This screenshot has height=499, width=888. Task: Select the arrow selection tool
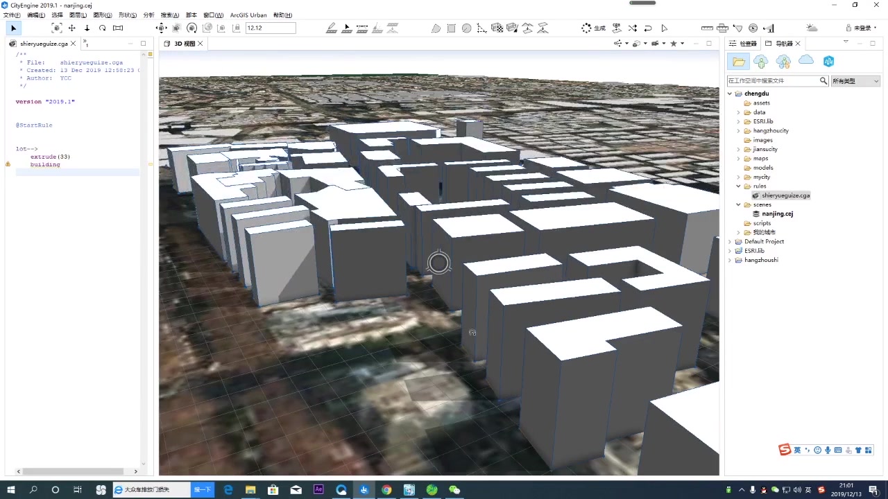[13, 28]
